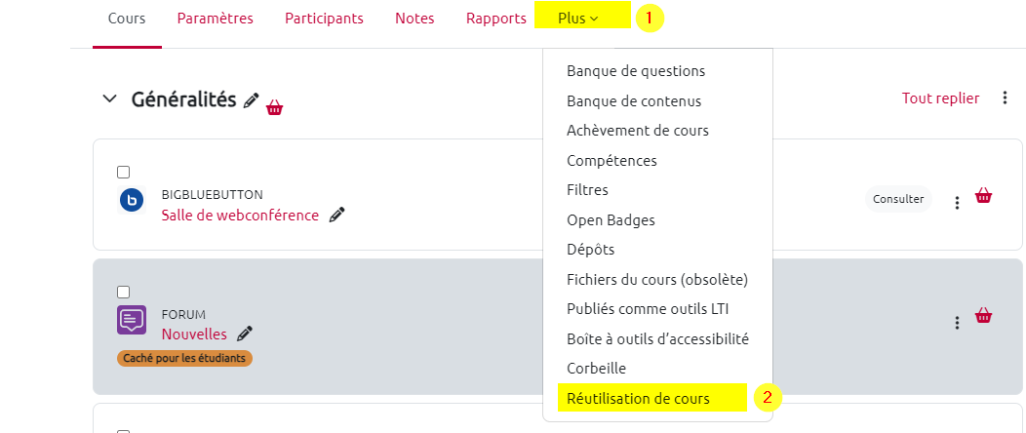The height and width of the screenshot is (433, 1026).
Task: Click the basket icon on BigBlueButton row
Action: (x=983, y=196)
